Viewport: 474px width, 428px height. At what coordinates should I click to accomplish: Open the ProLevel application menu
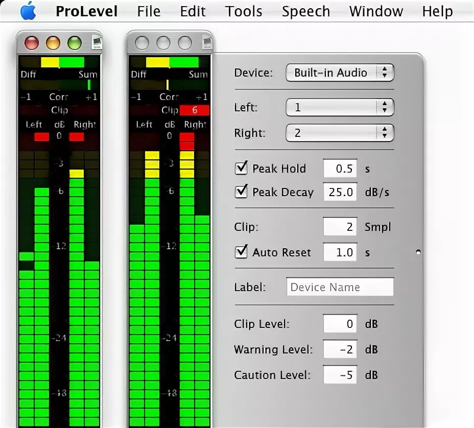86,11
